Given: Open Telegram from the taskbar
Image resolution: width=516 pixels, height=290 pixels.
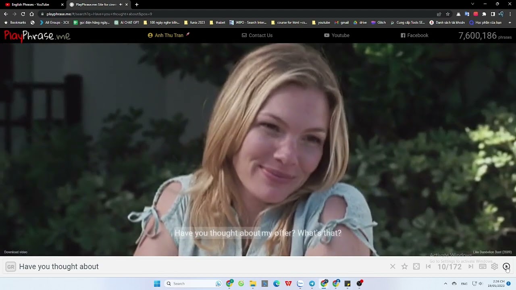Looking at the screenshot, I should click(312, 284).
